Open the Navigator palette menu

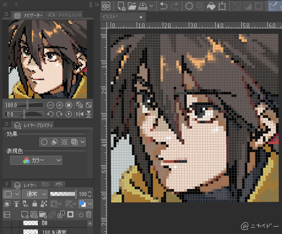7,14
